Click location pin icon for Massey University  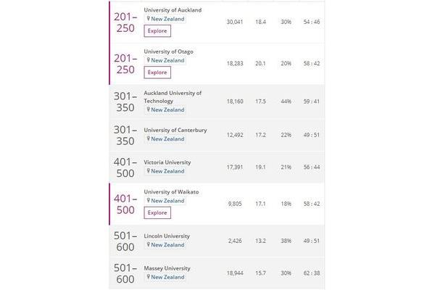(x=149, y=277)
